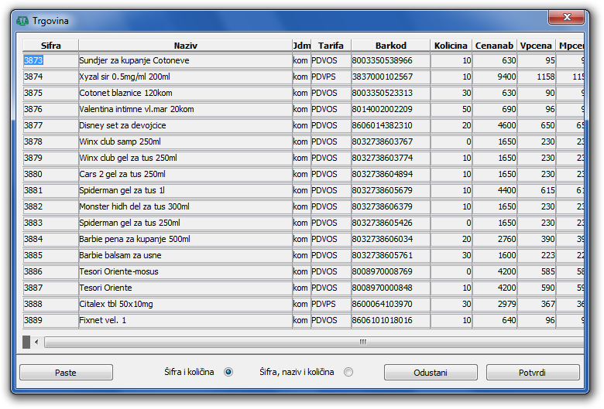Select the 'Šifra, naziv i količina' radio button
This screenshot has width=604, height=409.
(348, 372)
